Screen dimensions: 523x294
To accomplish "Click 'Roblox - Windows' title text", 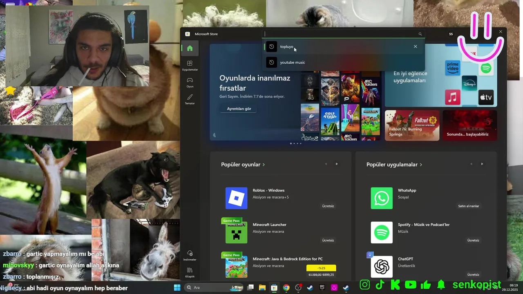I will click(x=268, y=190).
